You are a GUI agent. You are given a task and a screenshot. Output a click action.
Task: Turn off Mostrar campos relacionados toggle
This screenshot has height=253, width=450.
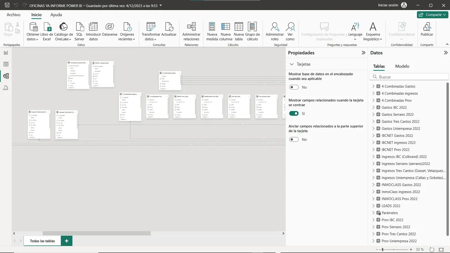pos(294,113)
